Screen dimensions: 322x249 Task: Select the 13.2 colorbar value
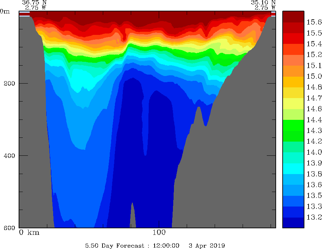[314, 217]
